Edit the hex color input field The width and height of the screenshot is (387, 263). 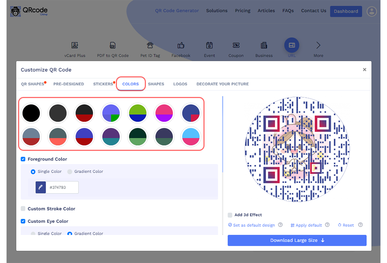[62, 187]
